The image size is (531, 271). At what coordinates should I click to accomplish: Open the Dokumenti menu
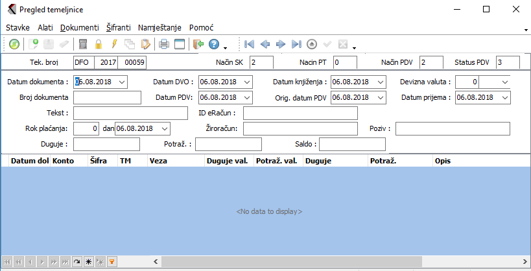coord(79,28)
